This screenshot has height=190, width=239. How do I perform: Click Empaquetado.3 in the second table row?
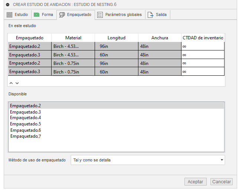click(x=30, y=55)
